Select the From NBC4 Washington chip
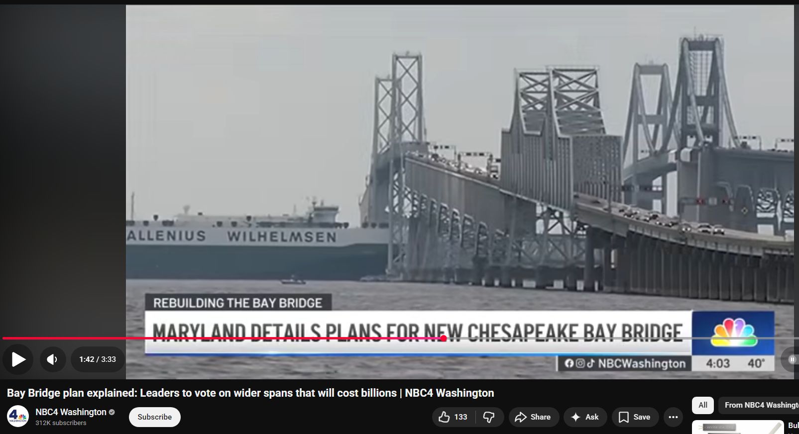This screenshot has height=434, width=799. 759,405
